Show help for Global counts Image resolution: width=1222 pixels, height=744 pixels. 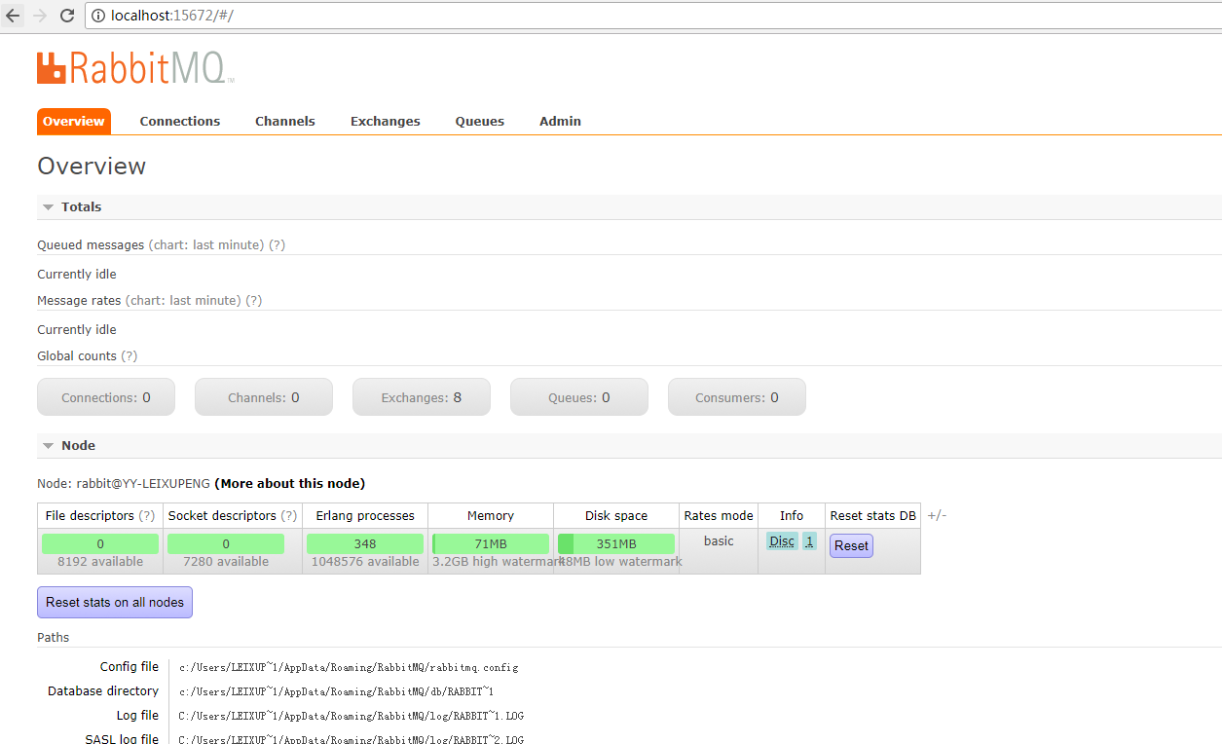click(130, 356)
